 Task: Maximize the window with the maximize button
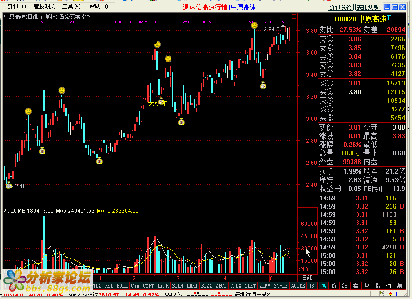coord(395,7)
